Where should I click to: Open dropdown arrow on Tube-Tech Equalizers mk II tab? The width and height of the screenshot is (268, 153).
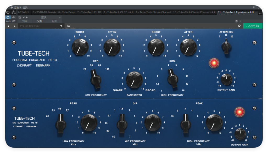point(256,12)
